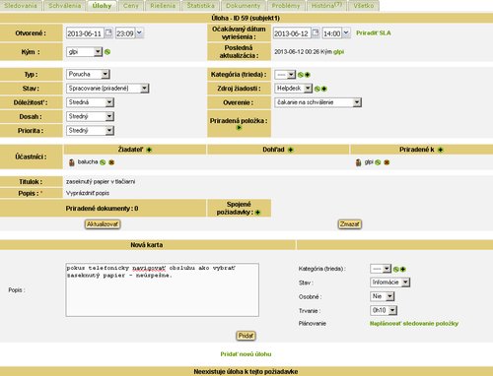Viewport: 493px width, 376px height.
Task: Add a new Žiadateľ participant
Action: (x=149, y=150)
